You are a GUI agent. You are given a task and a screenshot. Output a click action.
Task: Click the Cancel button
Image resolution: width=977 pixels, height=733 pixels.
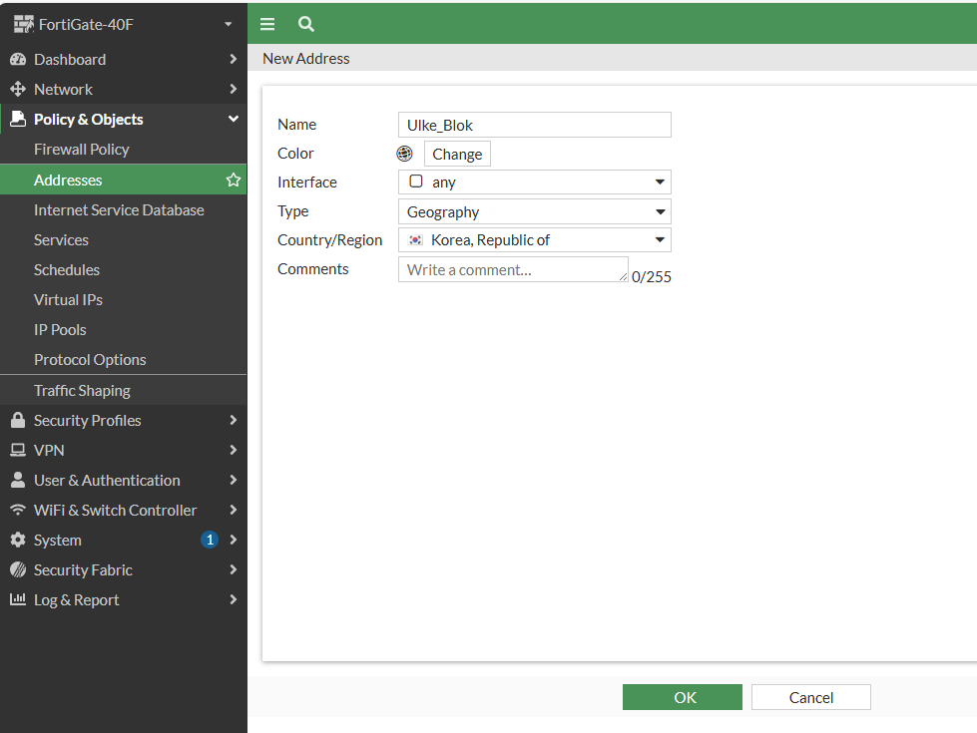(810, 697)
